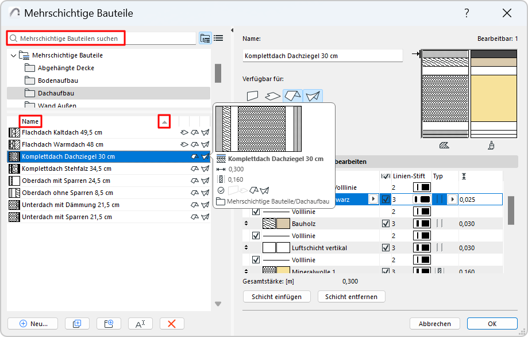The image size is (528, 337).
Task: Toggle the Bauholz layer line checkbox
Action: point(386,224)
